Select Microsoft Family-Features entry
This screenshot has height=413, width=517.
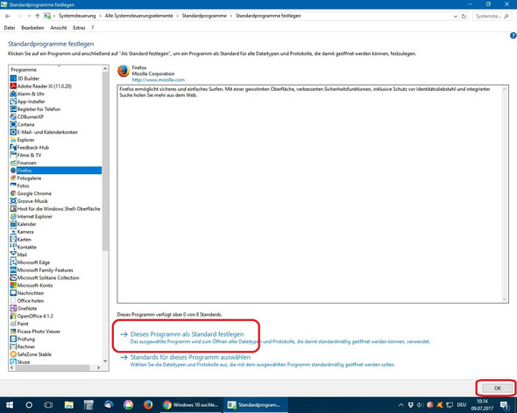point(46,270)
